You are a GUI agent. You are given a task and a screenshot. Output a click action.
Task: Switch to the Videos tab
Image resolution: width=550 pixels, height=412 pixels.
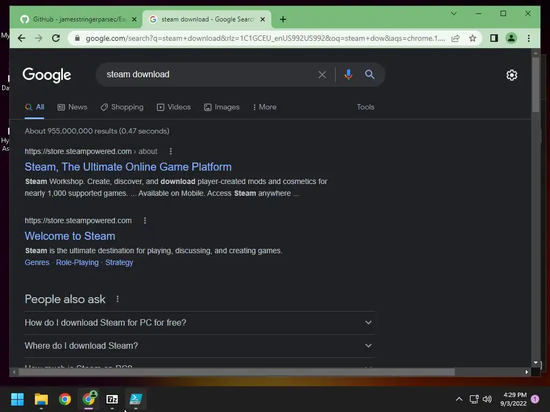pyautogui.click(x=173, y=107)
